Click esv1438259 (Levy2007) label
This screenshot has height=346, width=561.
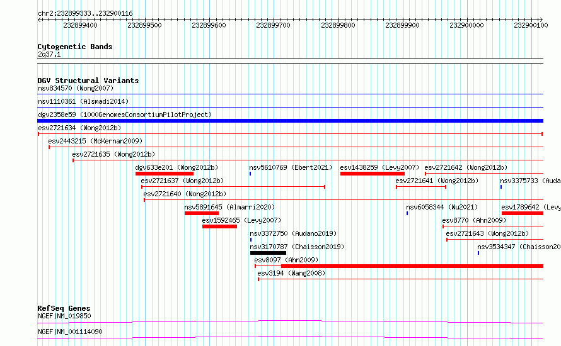pyautogui.click(x=379, y=167)
